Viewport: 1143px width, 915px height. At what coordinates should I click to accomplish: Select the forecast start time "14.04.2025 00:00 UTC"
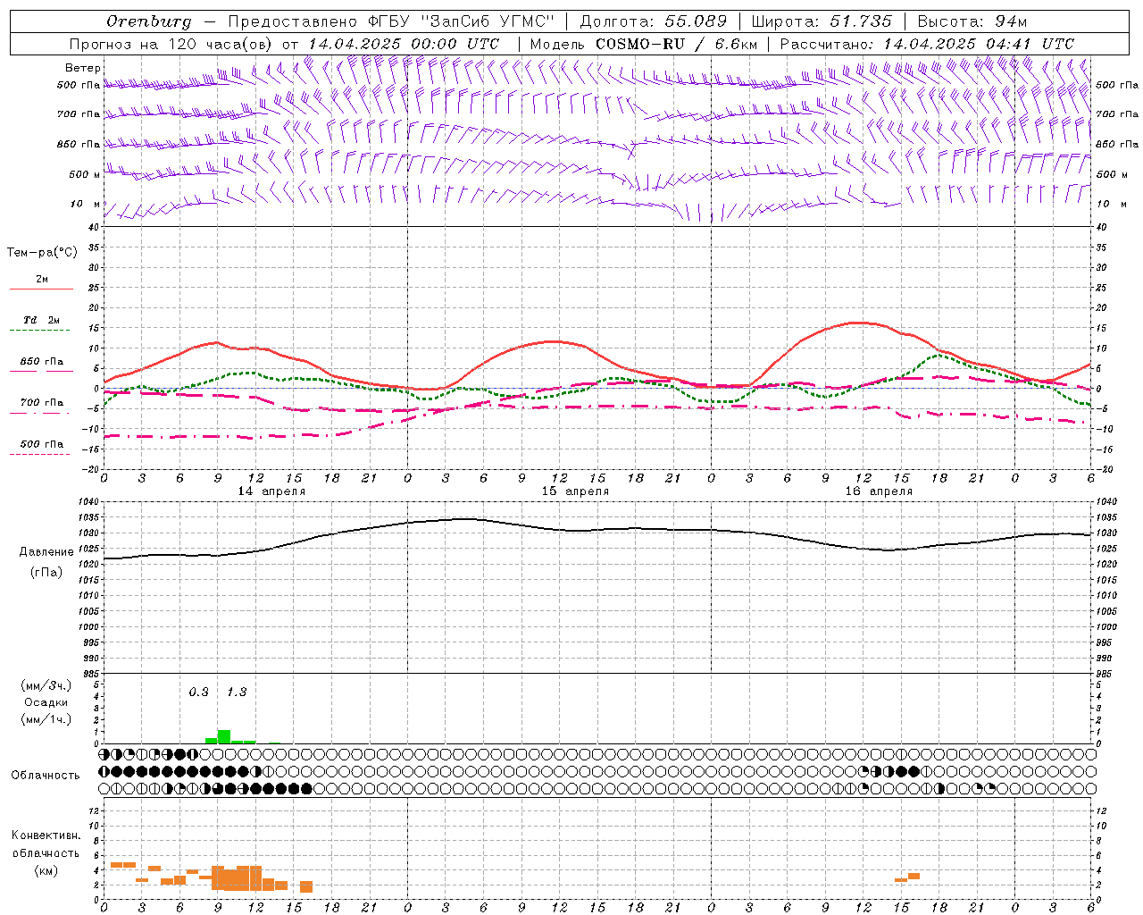point(404,44)
